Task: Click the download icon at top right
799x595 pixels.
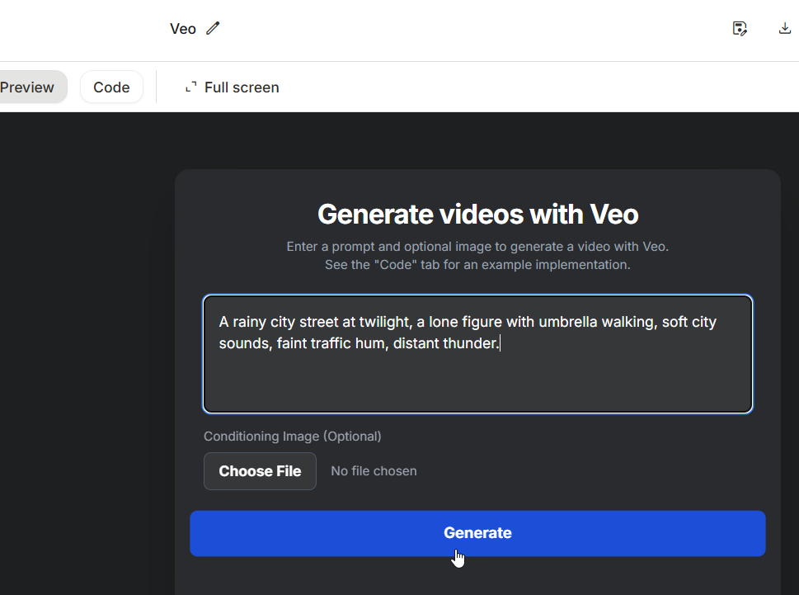Action: click(784, 29)
